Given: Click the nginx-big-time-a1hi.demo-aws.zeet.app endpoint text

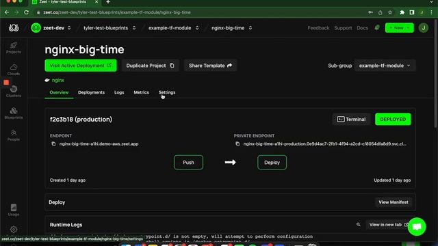Looking at the screenshot, I should coord(99,144).
